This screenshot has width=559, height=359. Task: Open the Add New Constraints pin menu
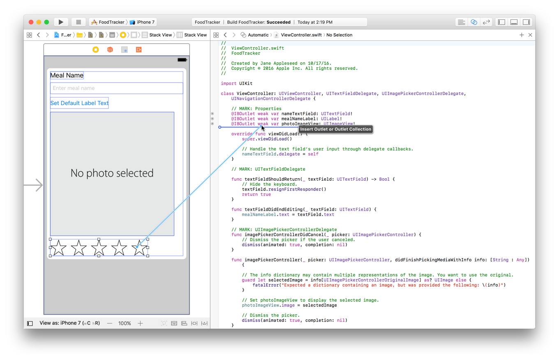coord(194,323)
